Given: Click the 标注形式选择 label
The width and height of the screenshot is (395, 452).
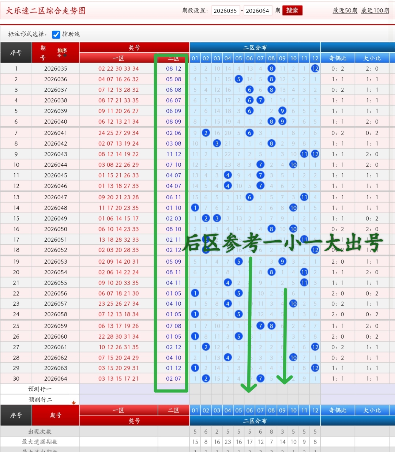Looking at the screenshot, I should [28, 34].
